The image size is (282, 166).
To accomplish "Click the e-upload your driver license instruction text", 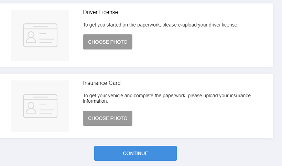I will point(161,25).
